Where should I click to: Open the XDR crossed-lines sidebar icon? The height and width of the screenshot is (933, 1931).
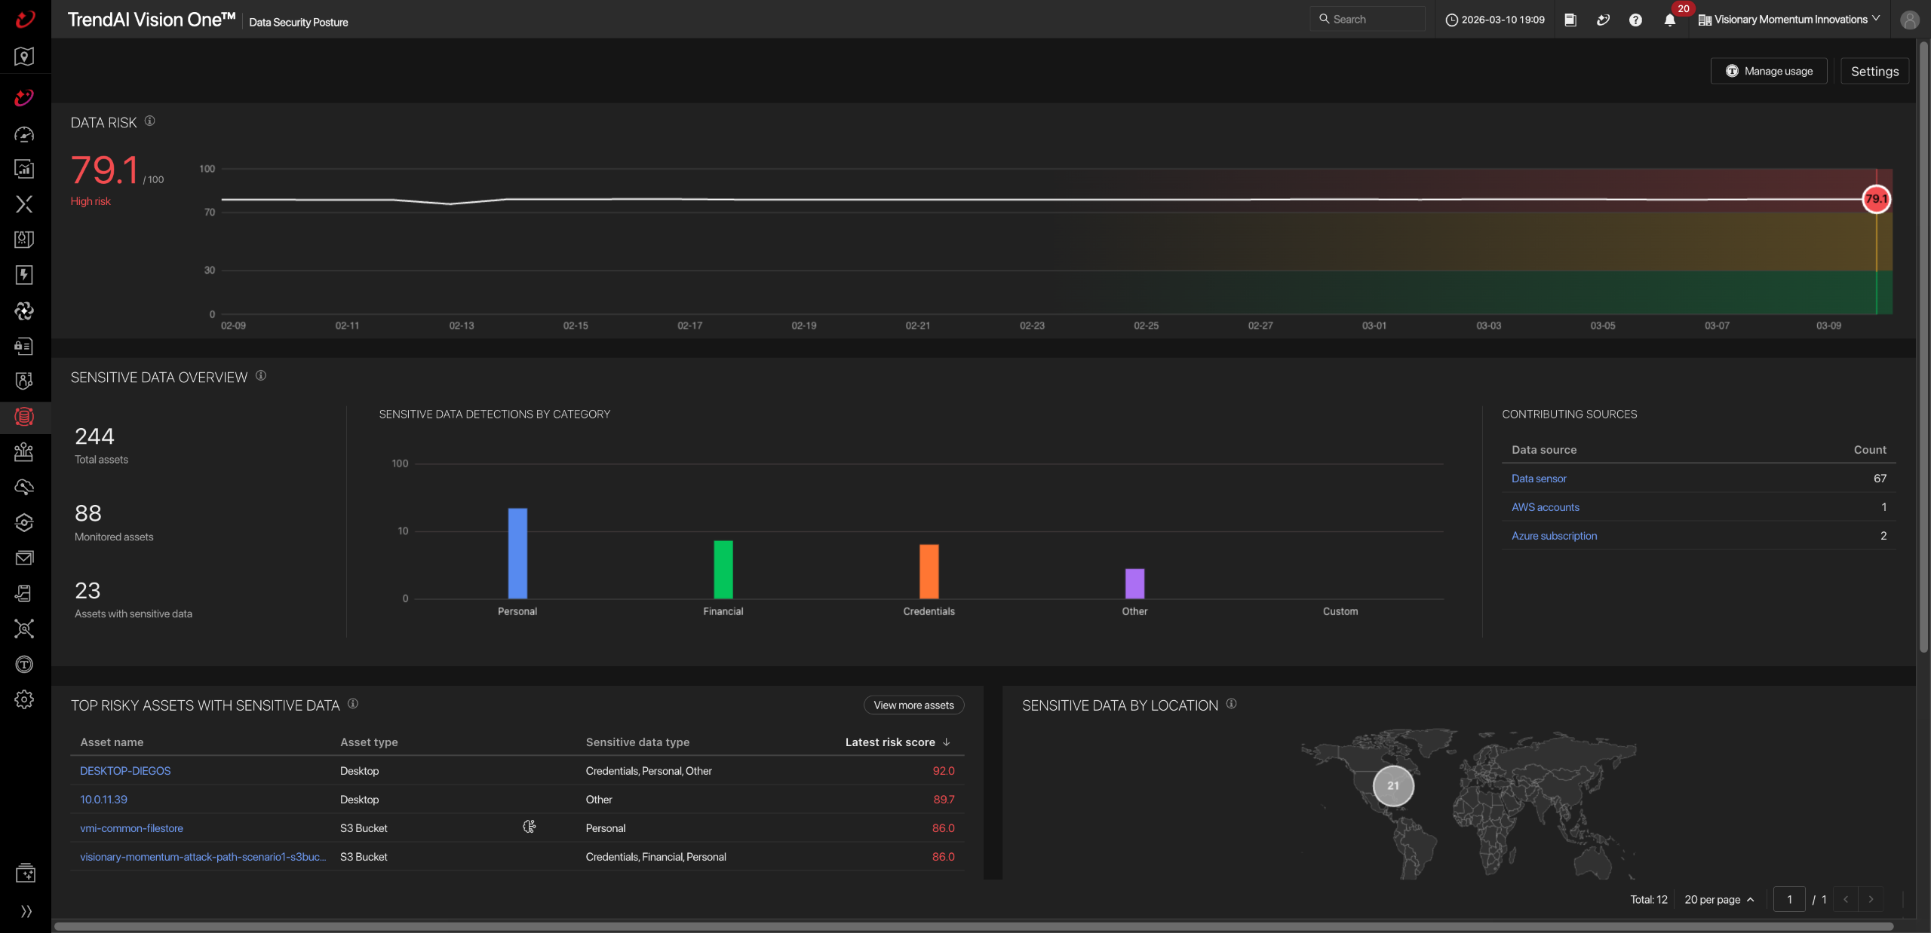(24, 204)
